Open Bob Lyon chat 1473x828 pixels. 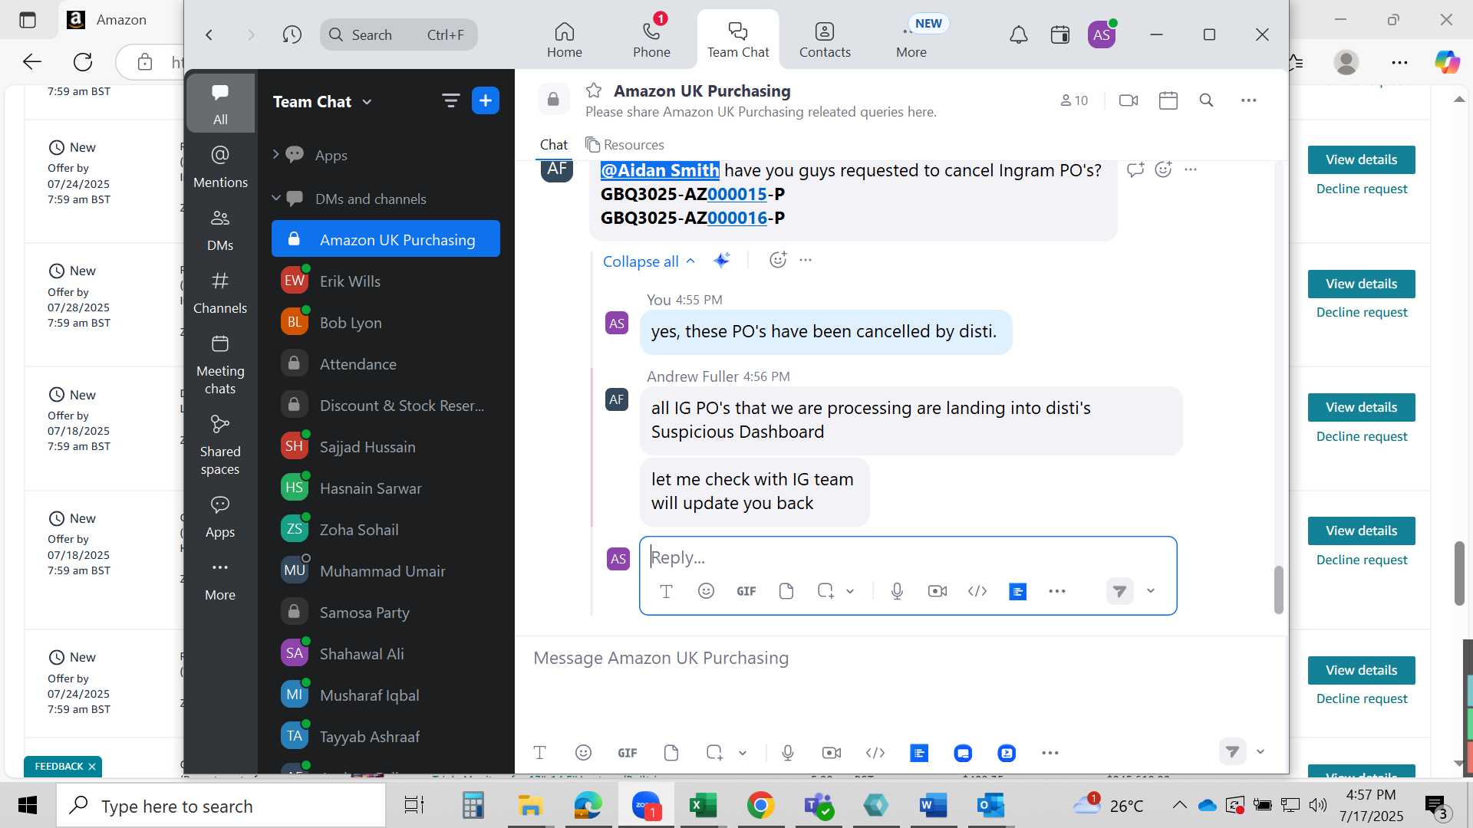click(386, 323)
